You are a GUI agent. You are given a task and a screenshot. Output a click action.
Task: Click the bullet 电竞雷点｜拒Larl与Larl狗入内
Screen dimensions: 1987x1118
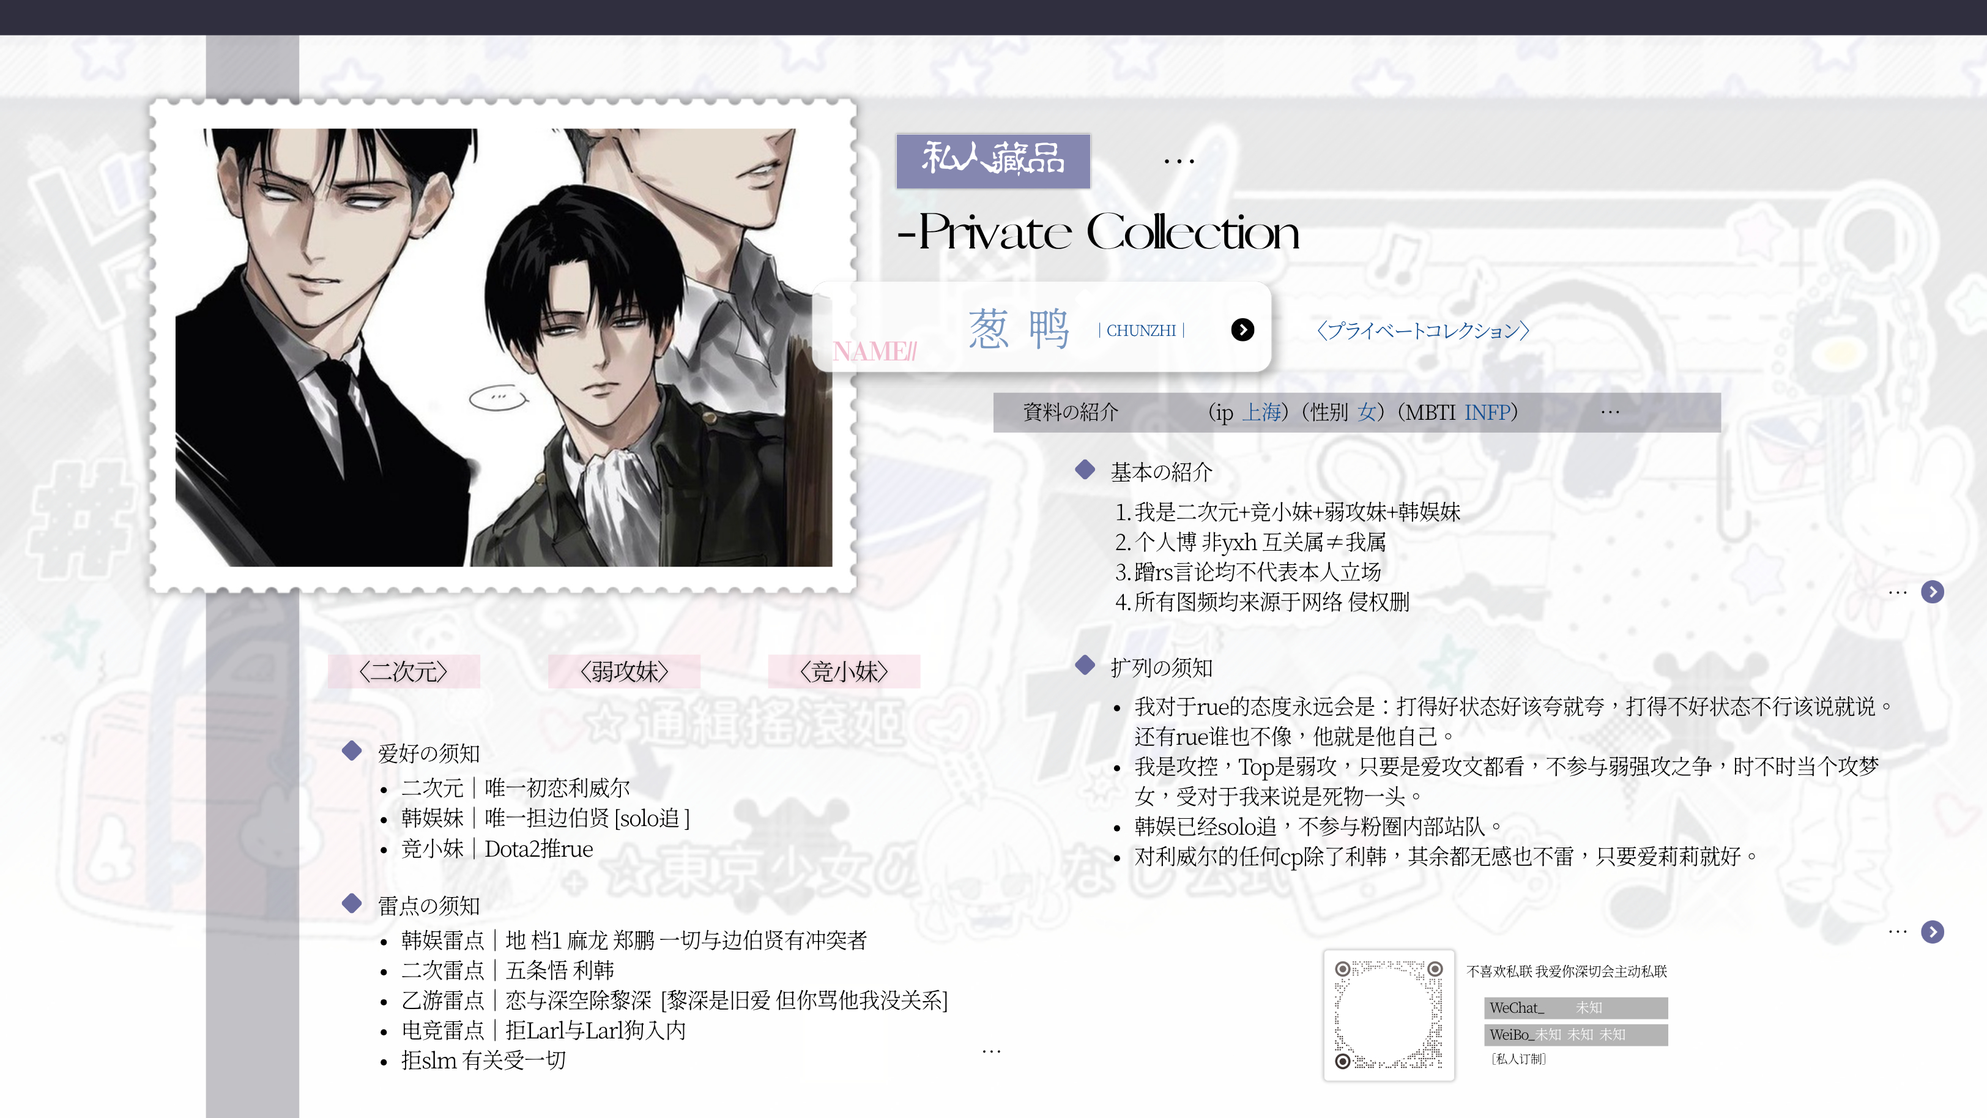[x=543, y=1030]
